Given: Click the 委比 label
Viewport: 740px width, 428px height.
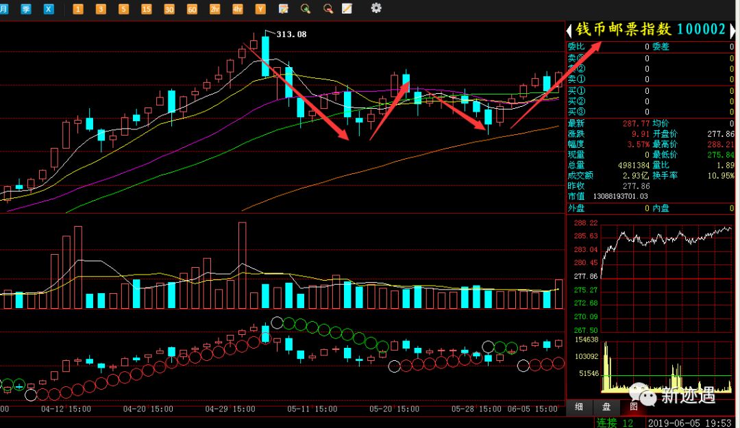Looking at the screenshot, I should coord(576,47).
